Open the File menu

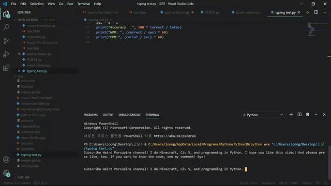13,4
